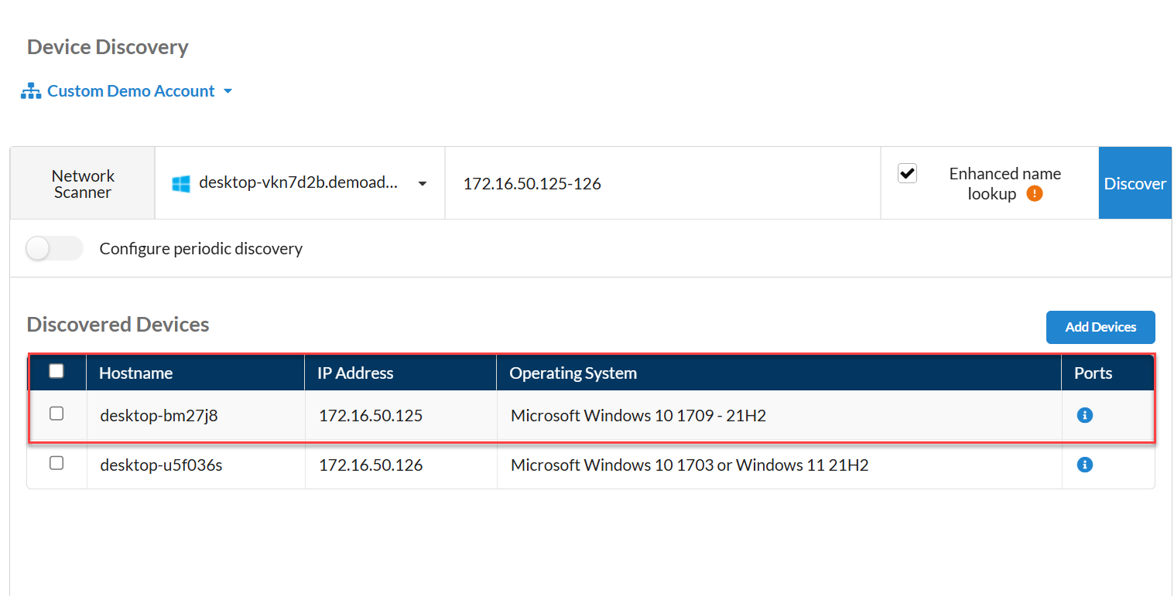Click the organization hierarchy icon beside Custom Demo Account
Viewport: 1174px width, 596px height.
point(31,91)
